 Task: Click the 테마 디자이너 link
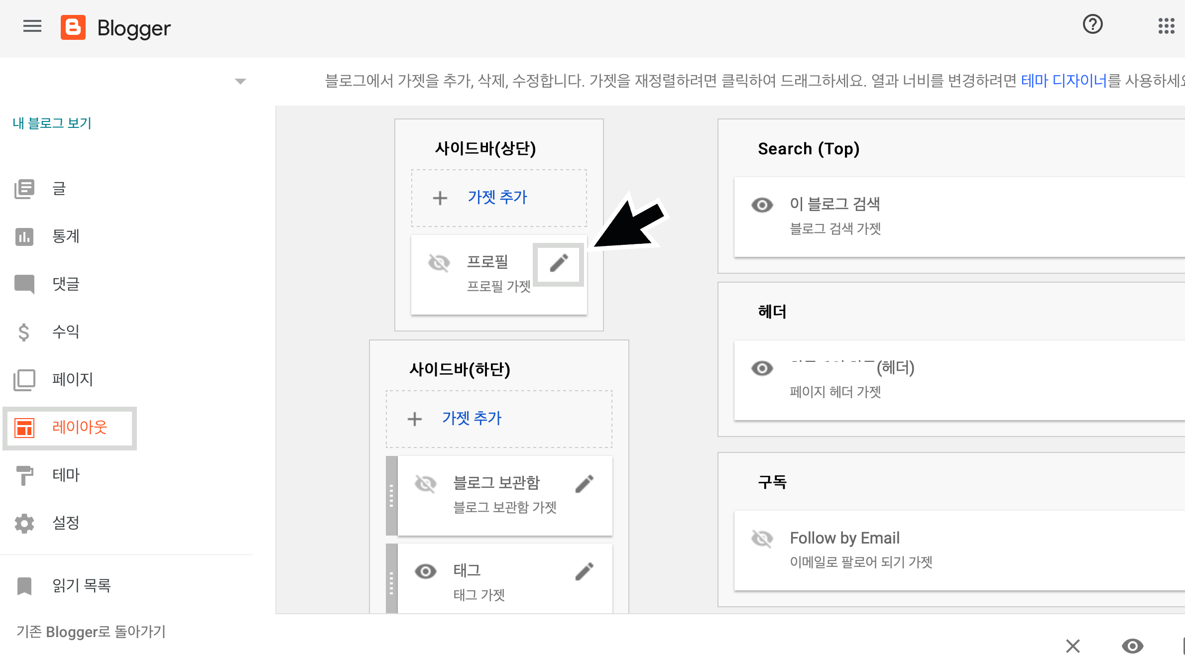click(x=1064, y=81)
